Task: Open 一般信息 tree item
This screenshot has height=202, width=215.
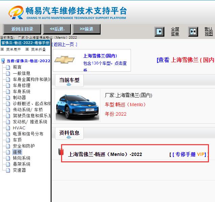Action: tap(22, 73)
